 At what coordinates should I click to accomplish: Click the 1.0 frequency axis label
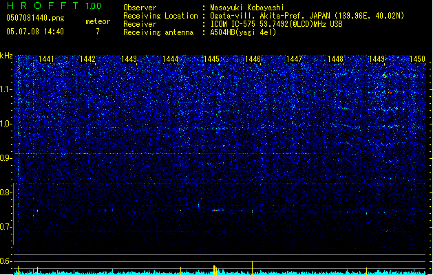click(x=6, y=124)
